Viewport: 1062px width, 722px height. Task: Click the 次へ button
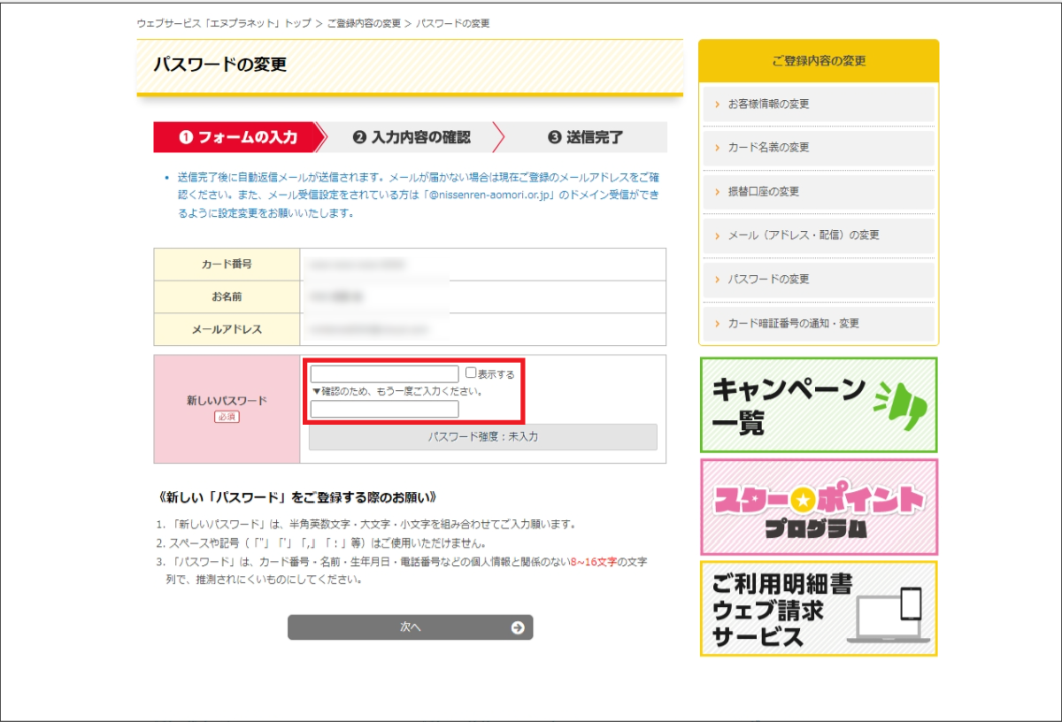(x=410, y=627)
